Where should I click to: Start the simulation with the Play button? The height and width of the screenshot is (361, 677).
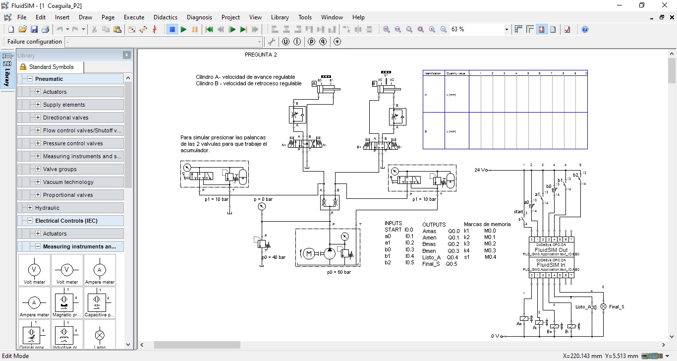[x=183, y=30]
